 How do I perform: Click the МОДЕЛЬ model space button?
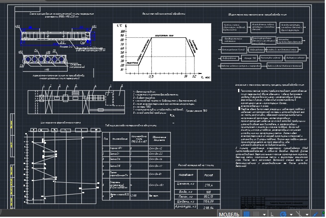click(229, 214)
